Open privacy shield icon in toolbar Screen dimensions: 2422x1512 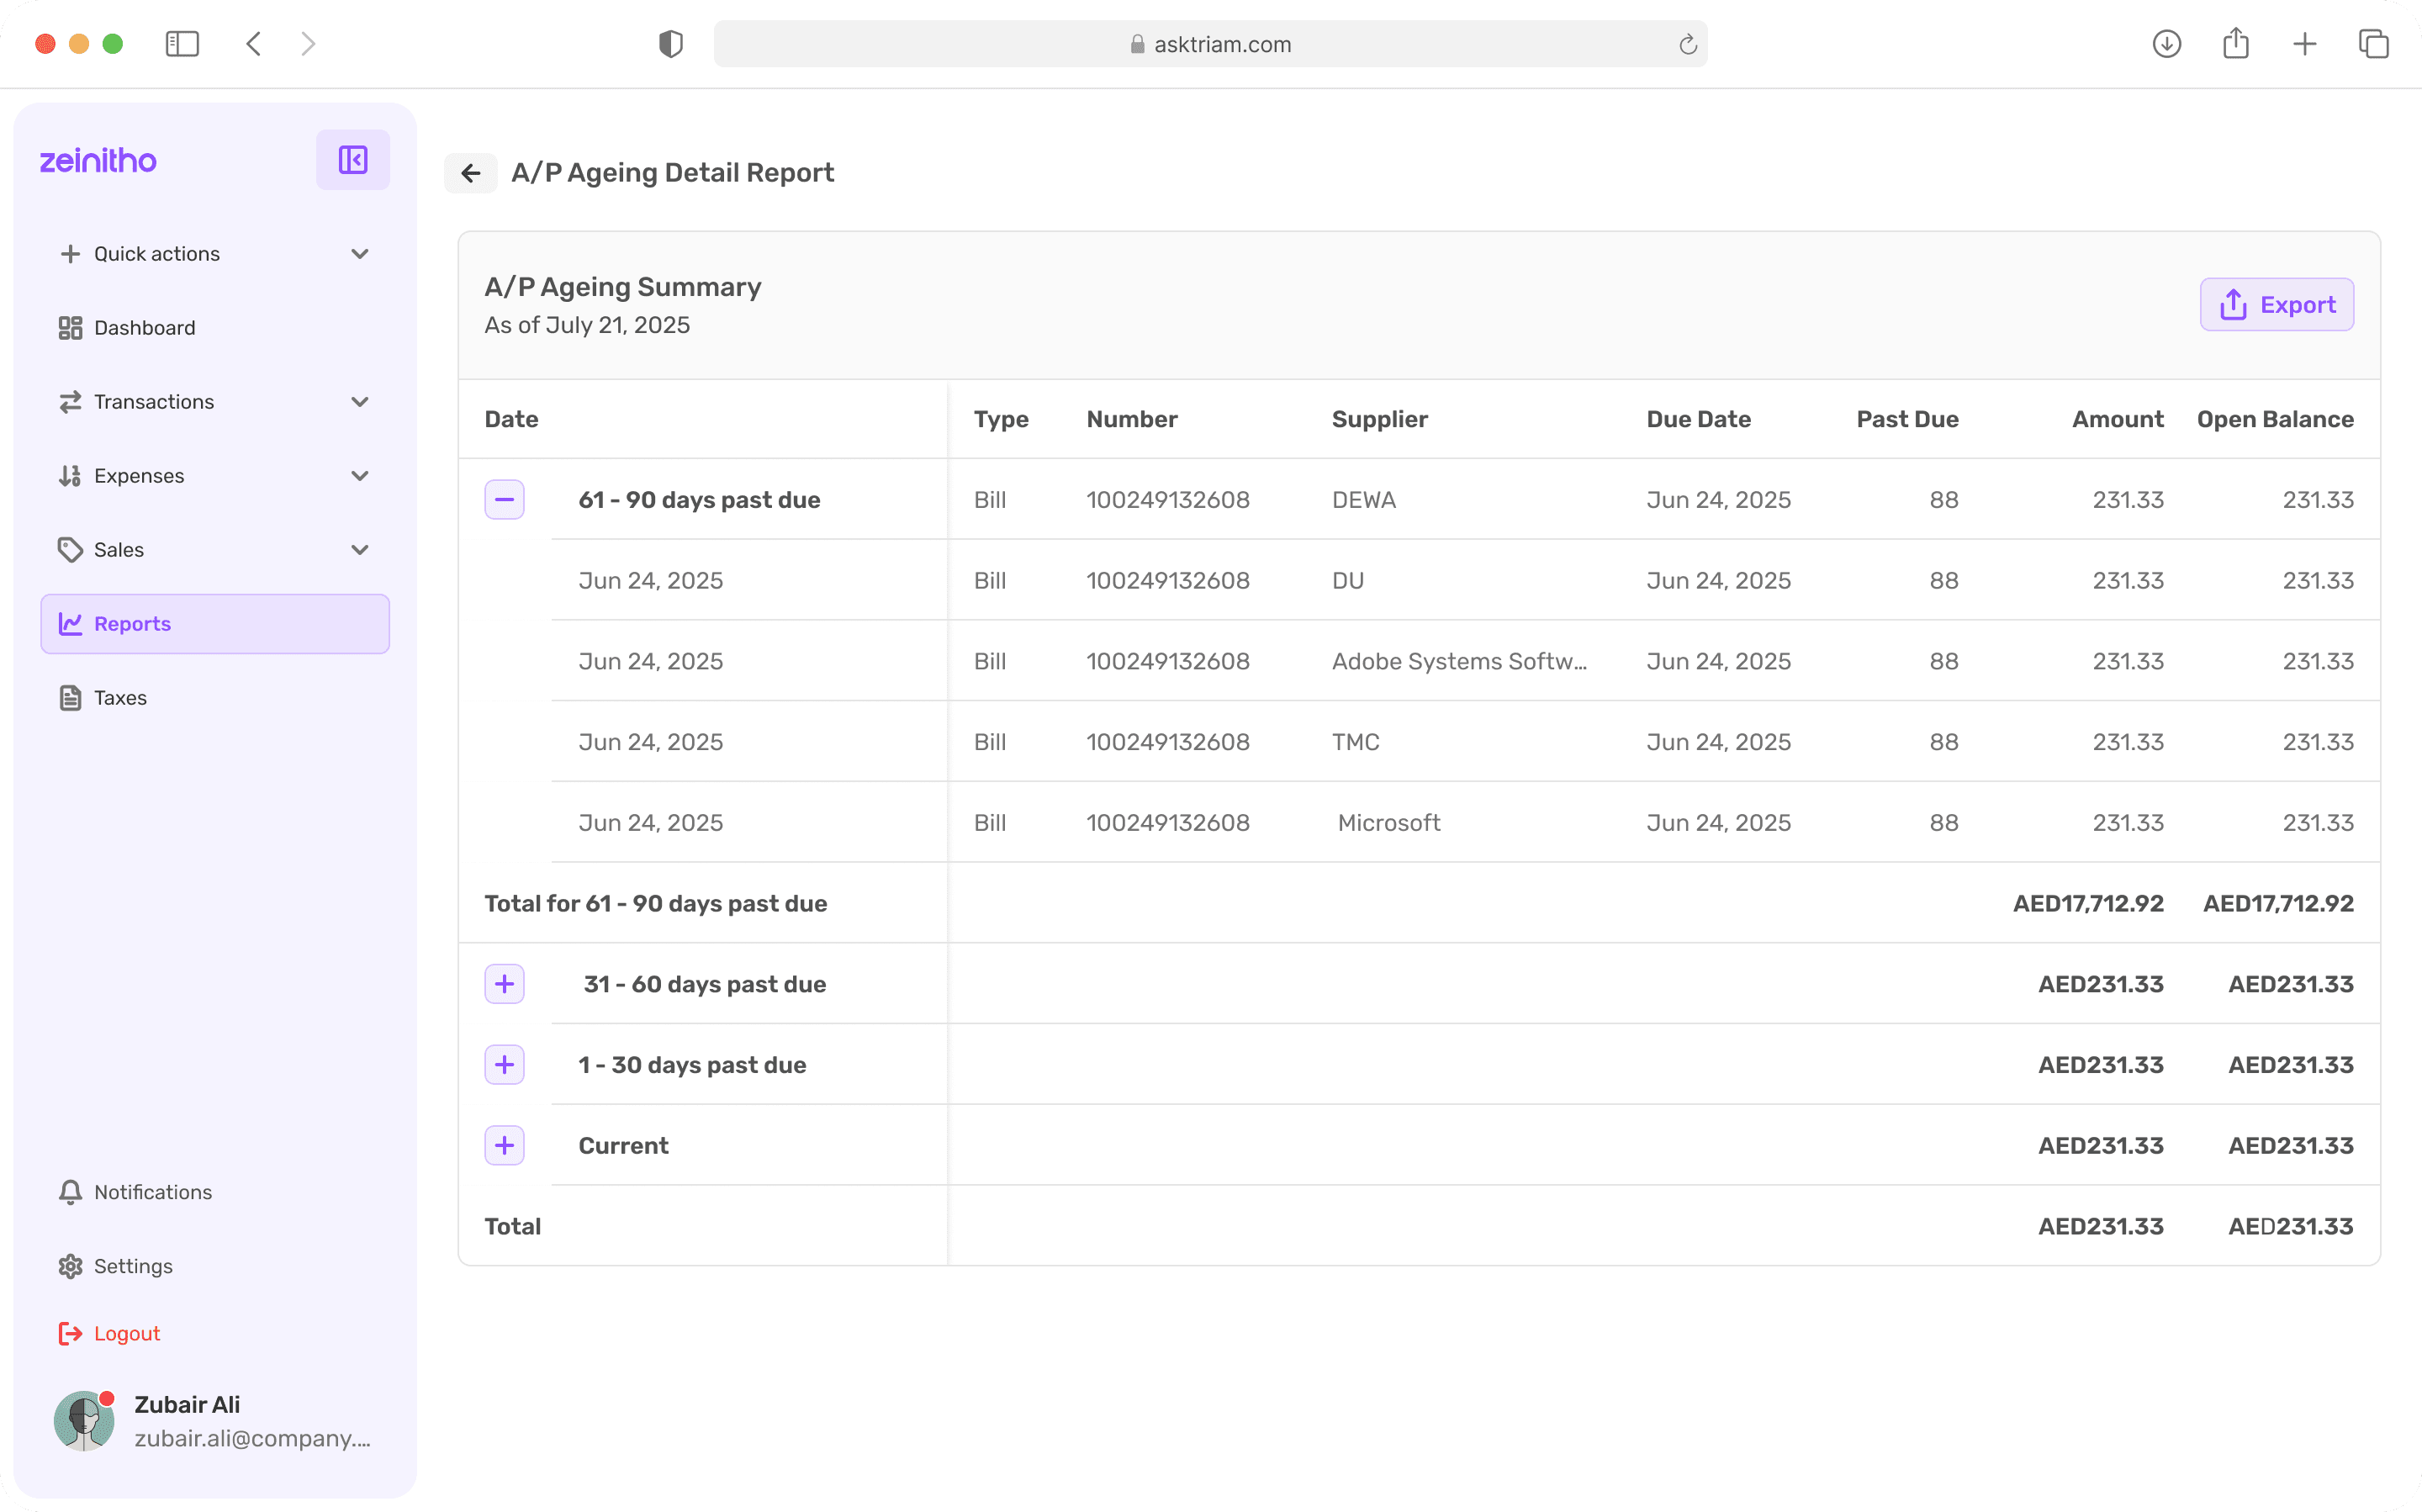click(670, 44)
